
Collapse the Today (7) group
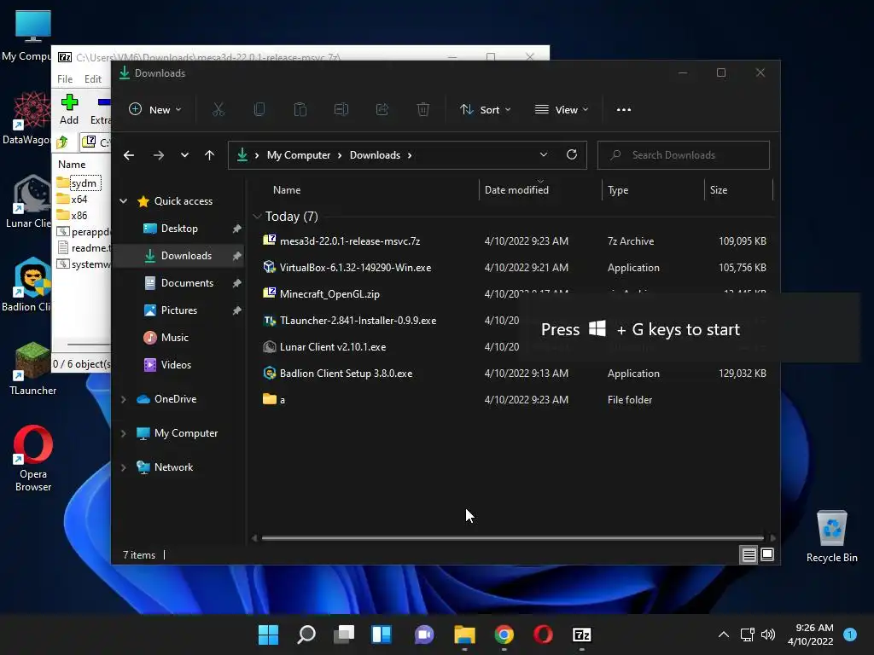click(257, 216)
